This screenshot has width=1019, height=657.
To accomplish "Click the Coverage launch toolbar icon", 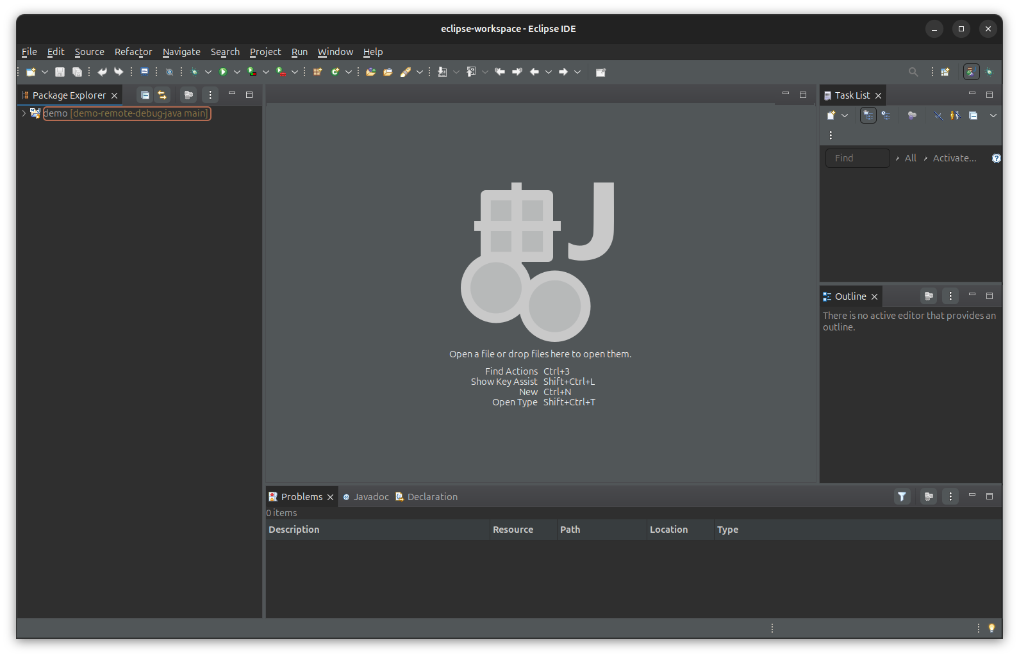I will pyautogui.click(x=252, y=72).
